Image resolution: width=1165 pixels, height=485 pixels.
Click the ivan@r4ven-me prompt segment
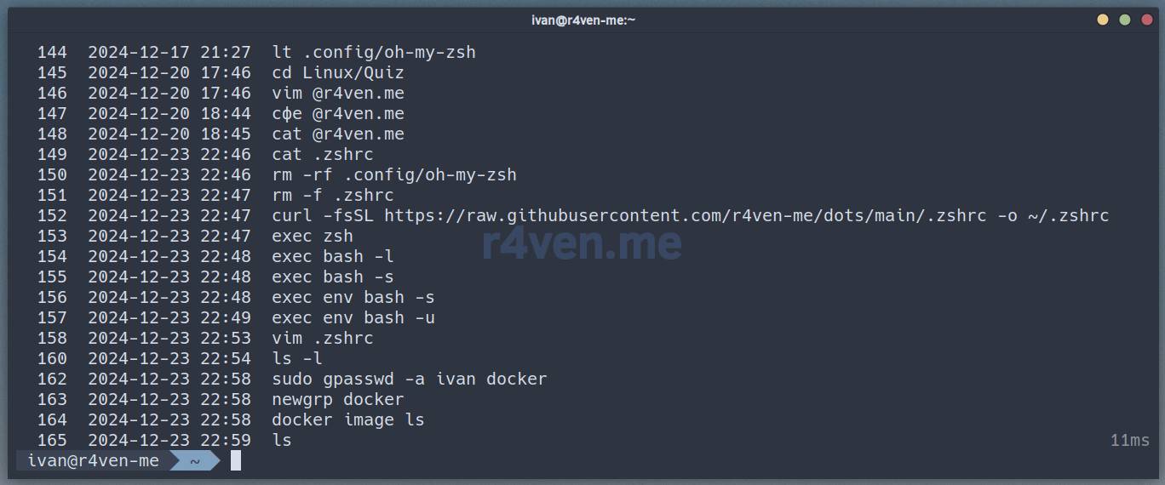click(x=93, y=460)
